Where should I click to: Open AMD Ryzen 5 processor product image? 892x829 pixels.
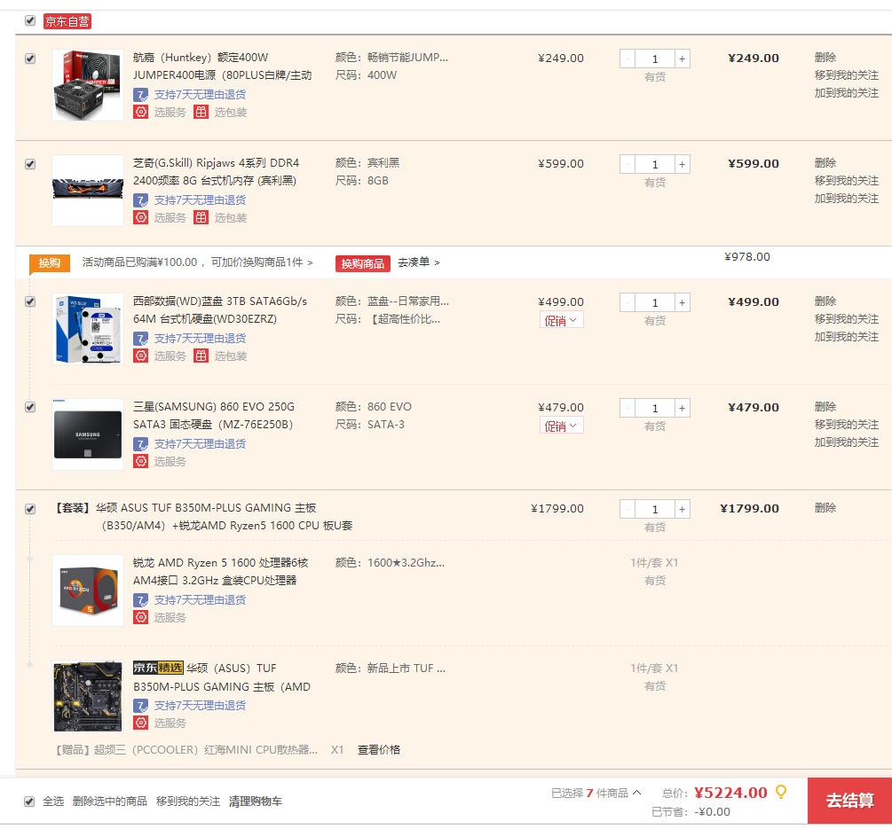(x=88, y=590)
